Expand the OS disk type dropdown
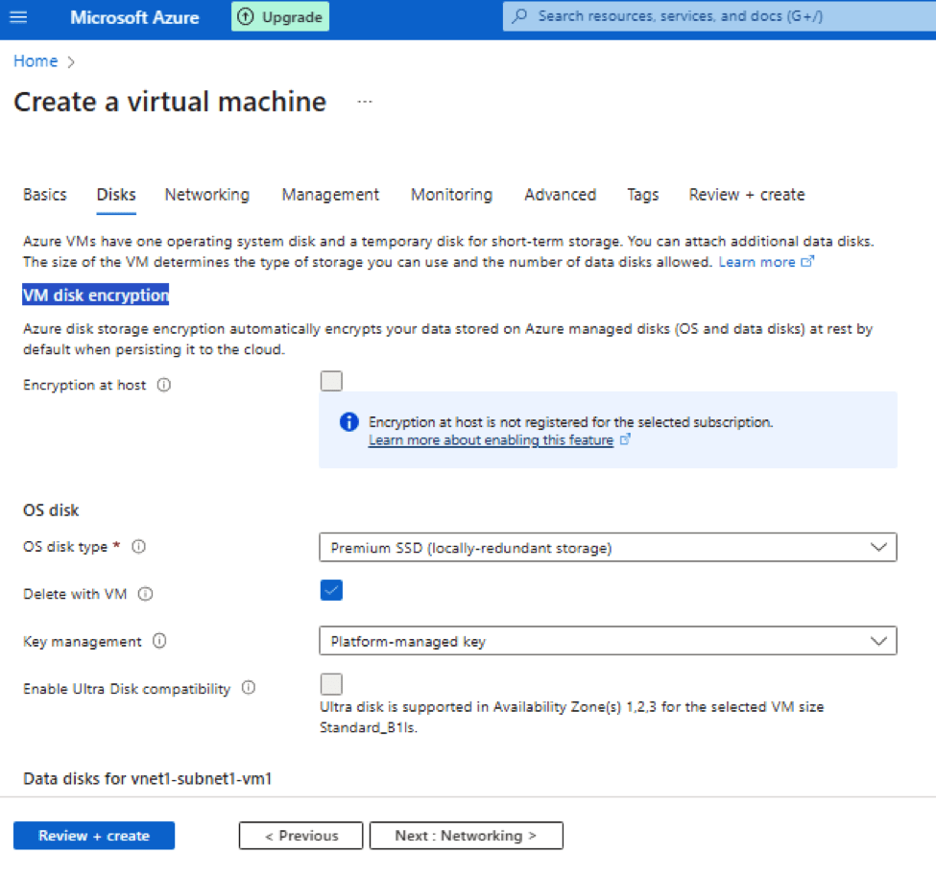Image resolution: width=936 pixels, height=877 pixels. click(x=608, y=548)
